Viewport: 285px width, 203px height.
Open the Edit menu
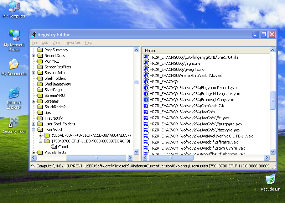(x=45, y=42)
